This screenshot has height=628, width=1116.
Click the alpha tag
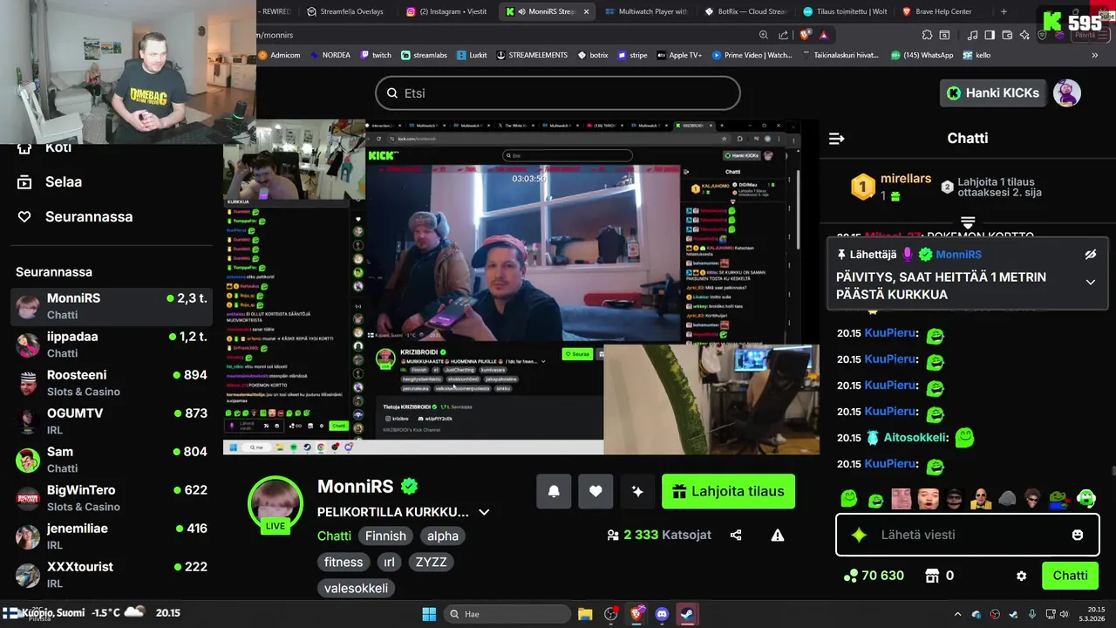pos(443,536)
